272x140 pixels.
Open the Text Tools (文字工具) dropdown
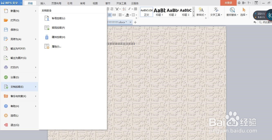pos(221,15)
